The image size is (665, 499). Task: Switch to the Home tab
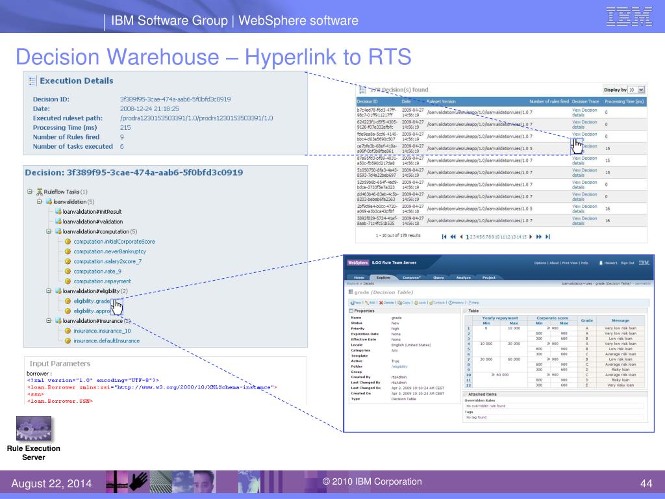point(359,277)
